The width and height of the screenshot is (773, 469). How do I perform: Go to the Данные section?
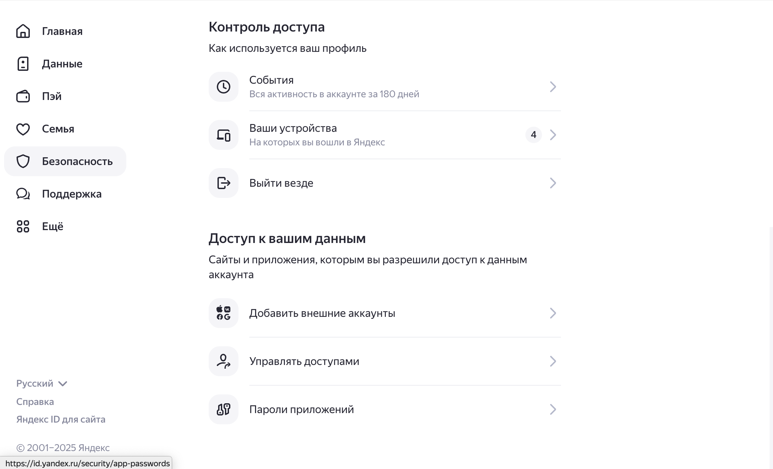62,64
